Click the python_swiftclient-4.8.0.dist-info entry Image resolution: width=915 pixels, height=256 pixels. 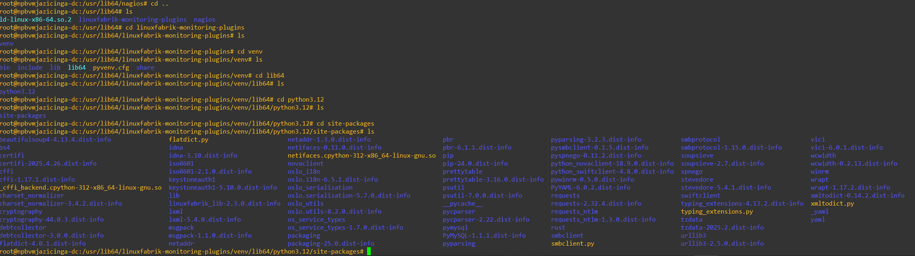612,172
